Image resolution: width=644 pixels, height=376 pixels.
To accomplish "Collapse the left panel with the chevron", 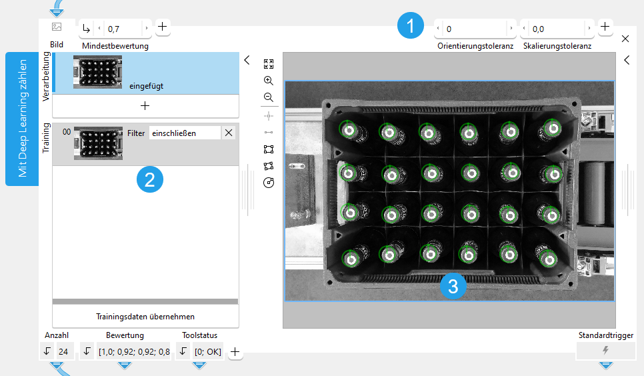I will coord(247,60).
